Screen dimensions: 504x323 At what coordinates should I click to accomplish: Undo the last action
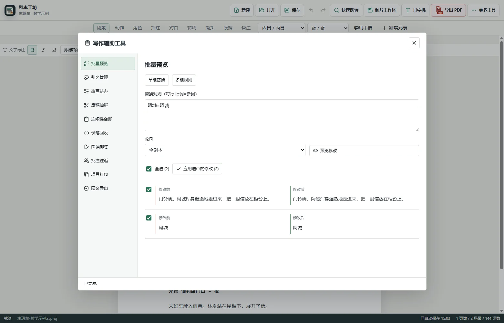[x=311, y=10]
